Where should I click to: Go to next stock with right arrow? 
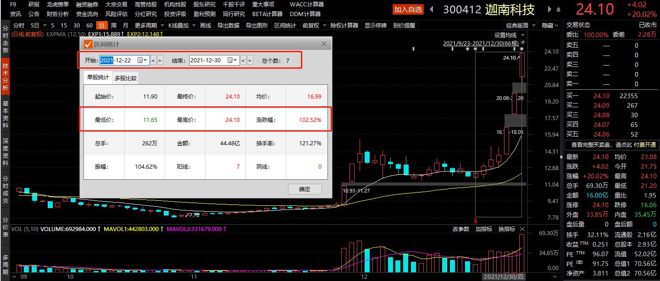(x=549, y=10)
